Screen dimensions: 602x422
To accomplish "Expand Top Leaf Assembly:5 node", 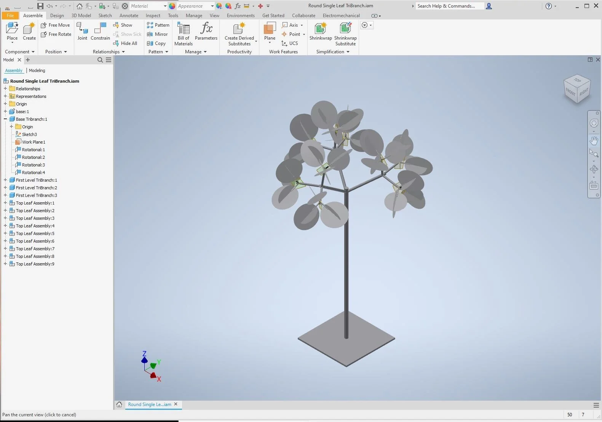I will [x=5, y=233].
